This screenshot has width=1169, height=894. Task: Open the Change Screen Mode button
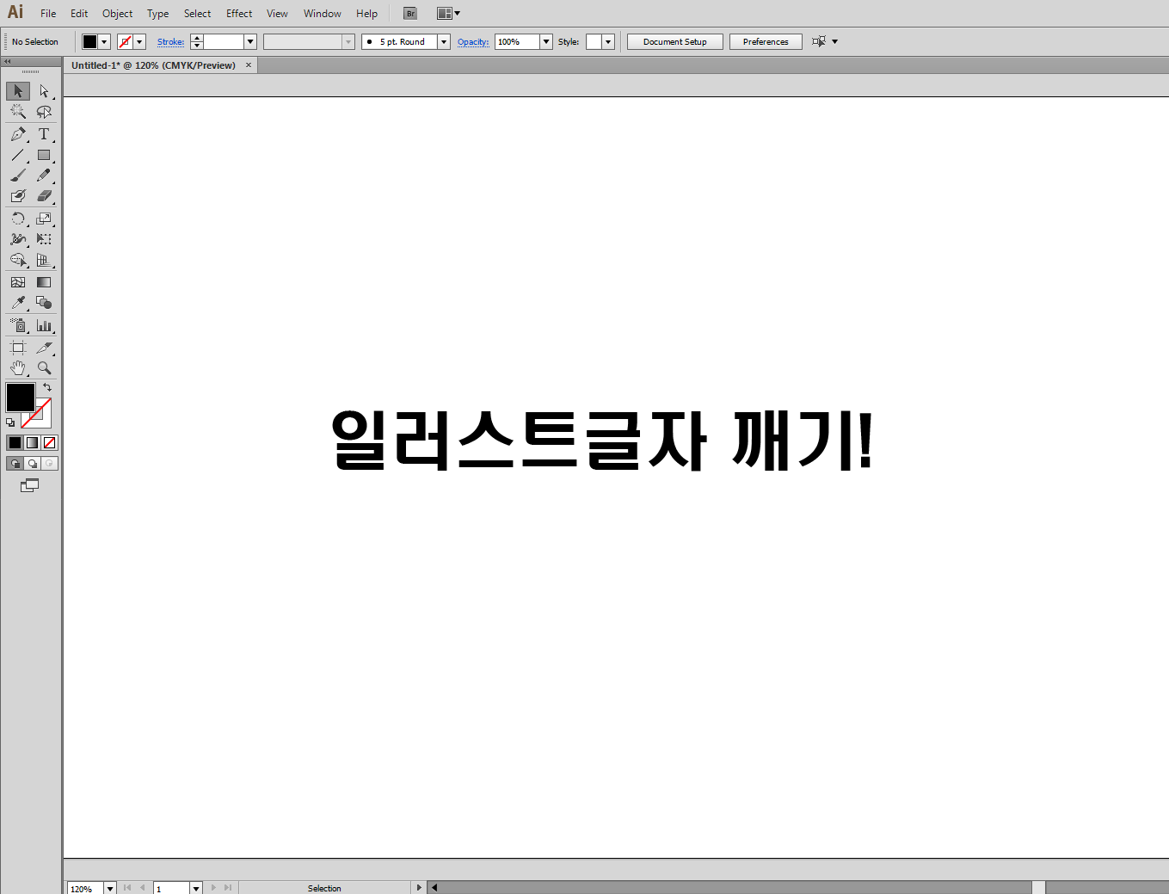click(30, 485)
